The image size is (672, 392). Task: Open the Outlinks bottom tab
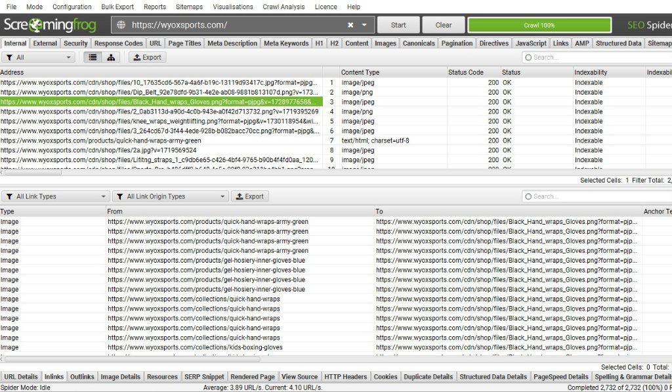tap(82, 376)
